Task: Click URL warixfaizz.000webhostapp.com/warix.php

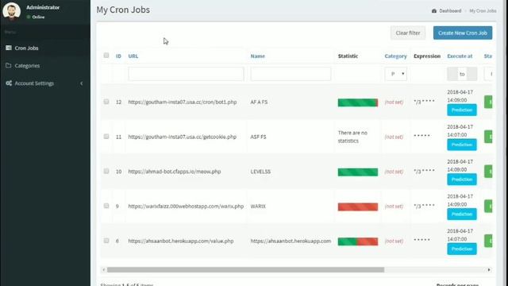Action: pyautogui.click(x=186, y=207)
